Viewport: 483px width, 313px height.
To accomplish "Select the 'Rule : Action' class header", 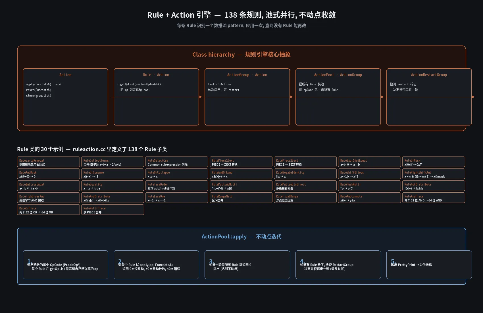I will (x=156, y=75).
